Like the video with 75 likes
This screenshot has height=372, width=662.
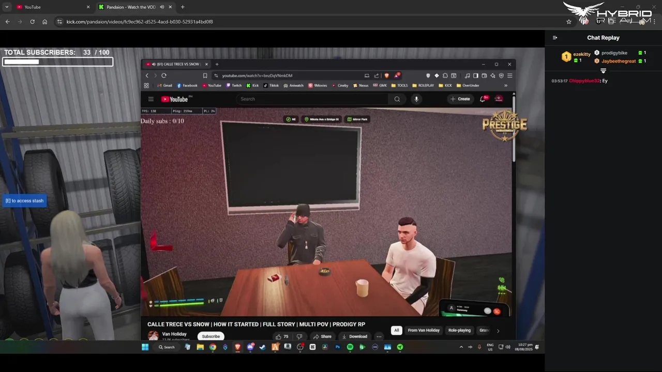[x=282, y=336]
